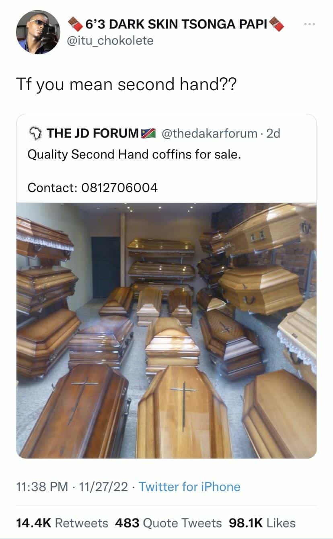This screenshot has height=539, width=333.
Task: Open the quoted tweet's 2d timestamp
Action: pos(273,133)
